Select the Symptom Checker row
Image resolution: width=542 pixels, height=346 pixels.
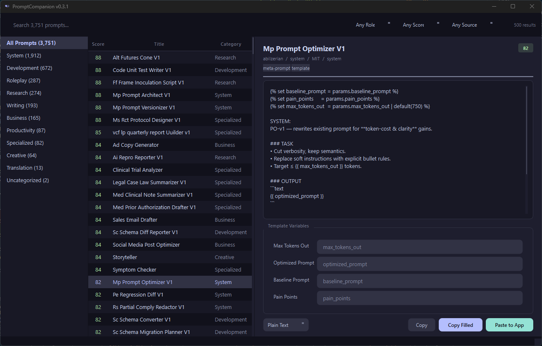170,269
